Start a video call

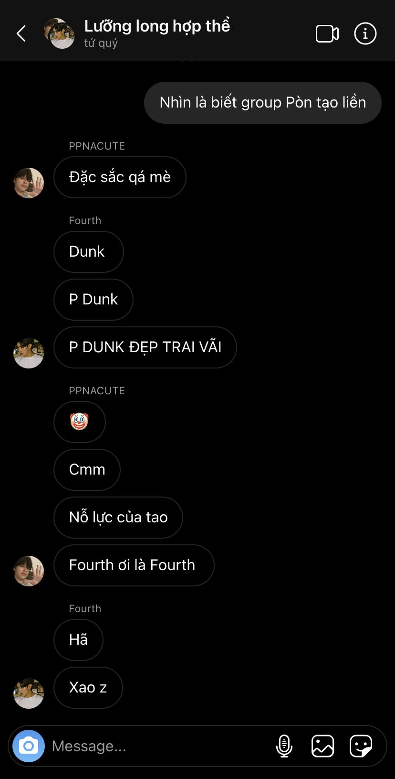click(x=327, y=34)
